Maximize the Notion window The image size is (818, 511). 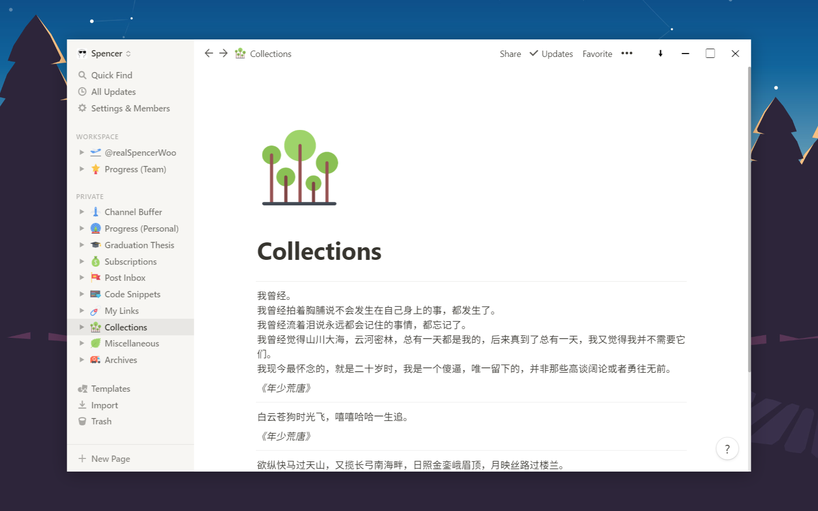pyautogui.click(x=710, y=54)
